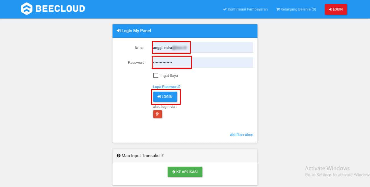Viewport: 370px width, 187px height.
Task: Click the BeeCloud hexagon logo icon
Action: pyautogui.click(x=27, y=9)
